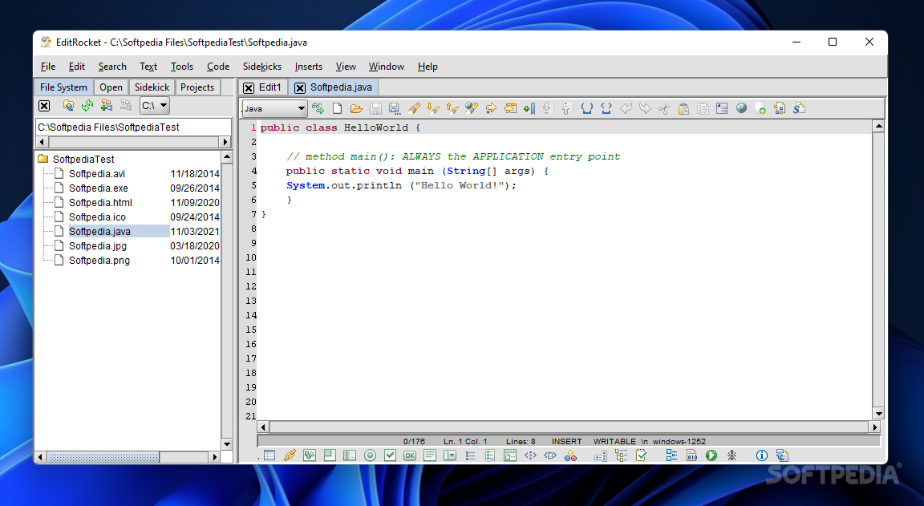Click the bug debug icon in bottom toolbar
Screen dimensions: 924x506
pos(731,455)
